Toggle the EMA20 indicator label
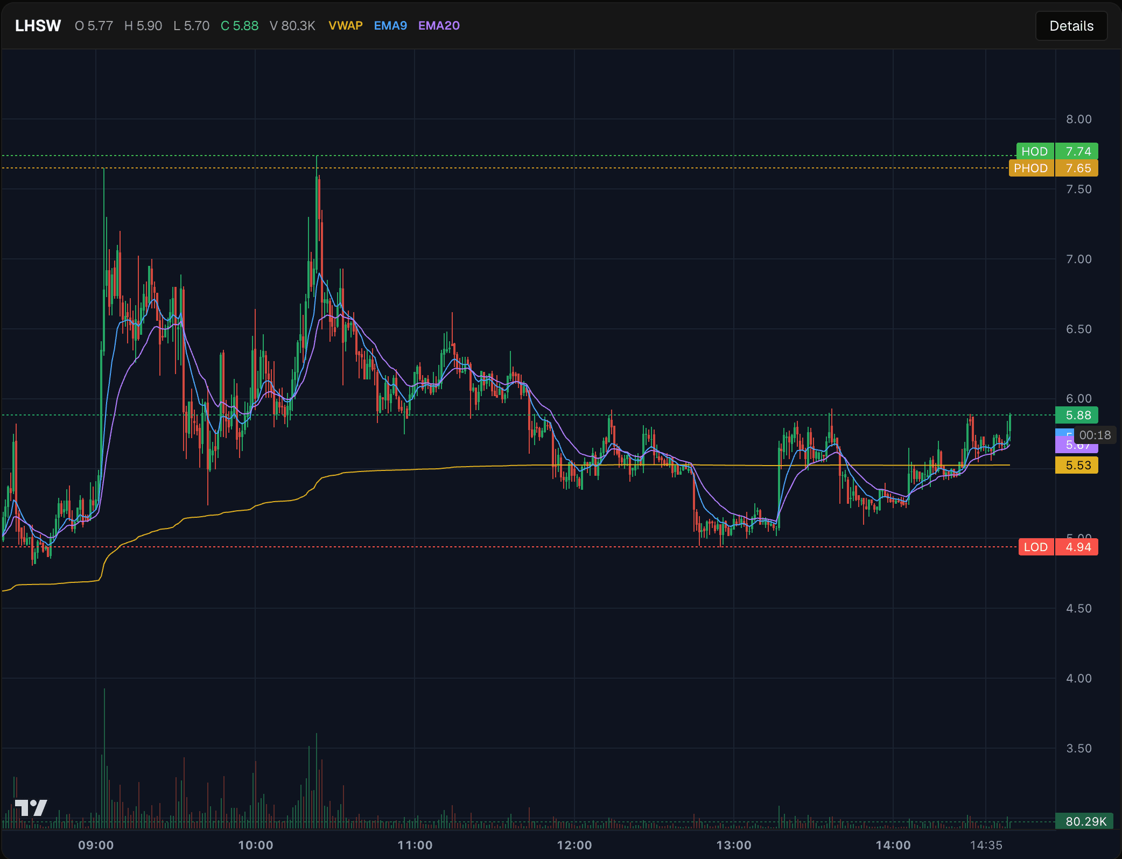 coord(439,26)
